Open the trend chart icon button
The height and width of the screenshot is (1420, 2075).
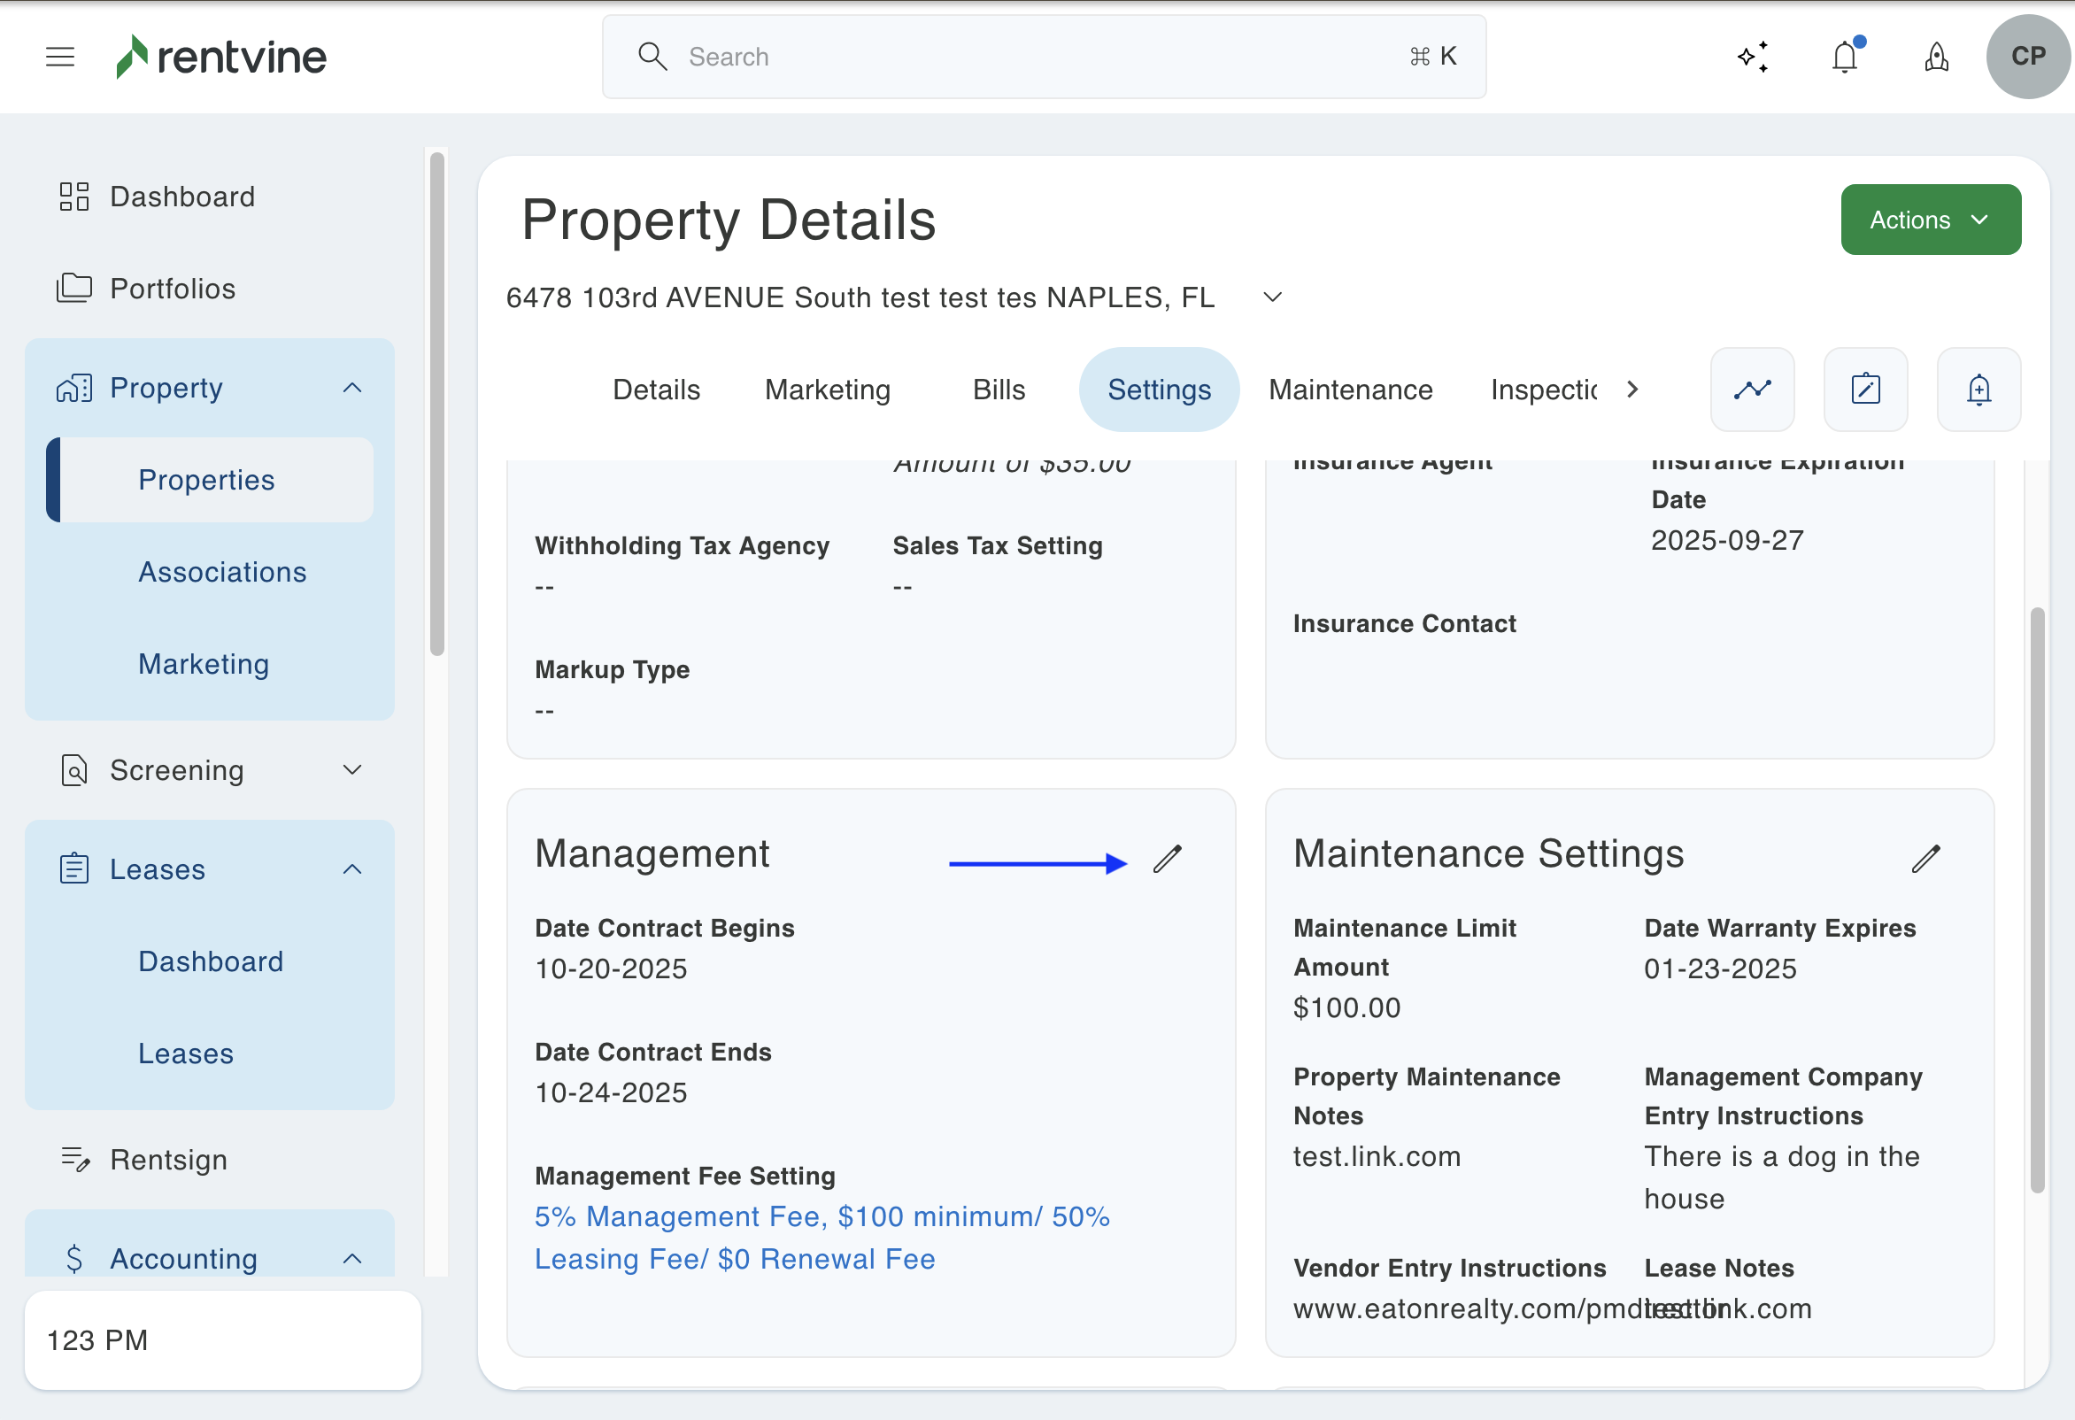click(1752, 390)
